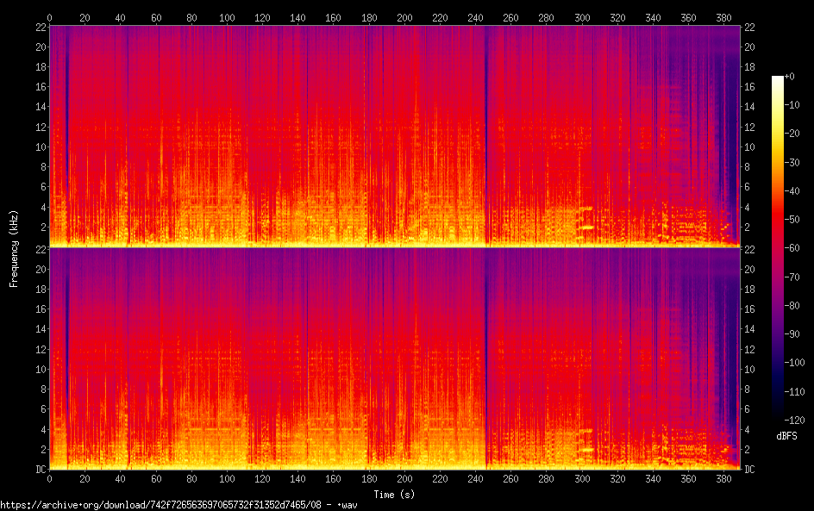Click the 12 kHz label on the upper-left frequency axis
Screen dimensions: 814x511
(x=39, y=127)
